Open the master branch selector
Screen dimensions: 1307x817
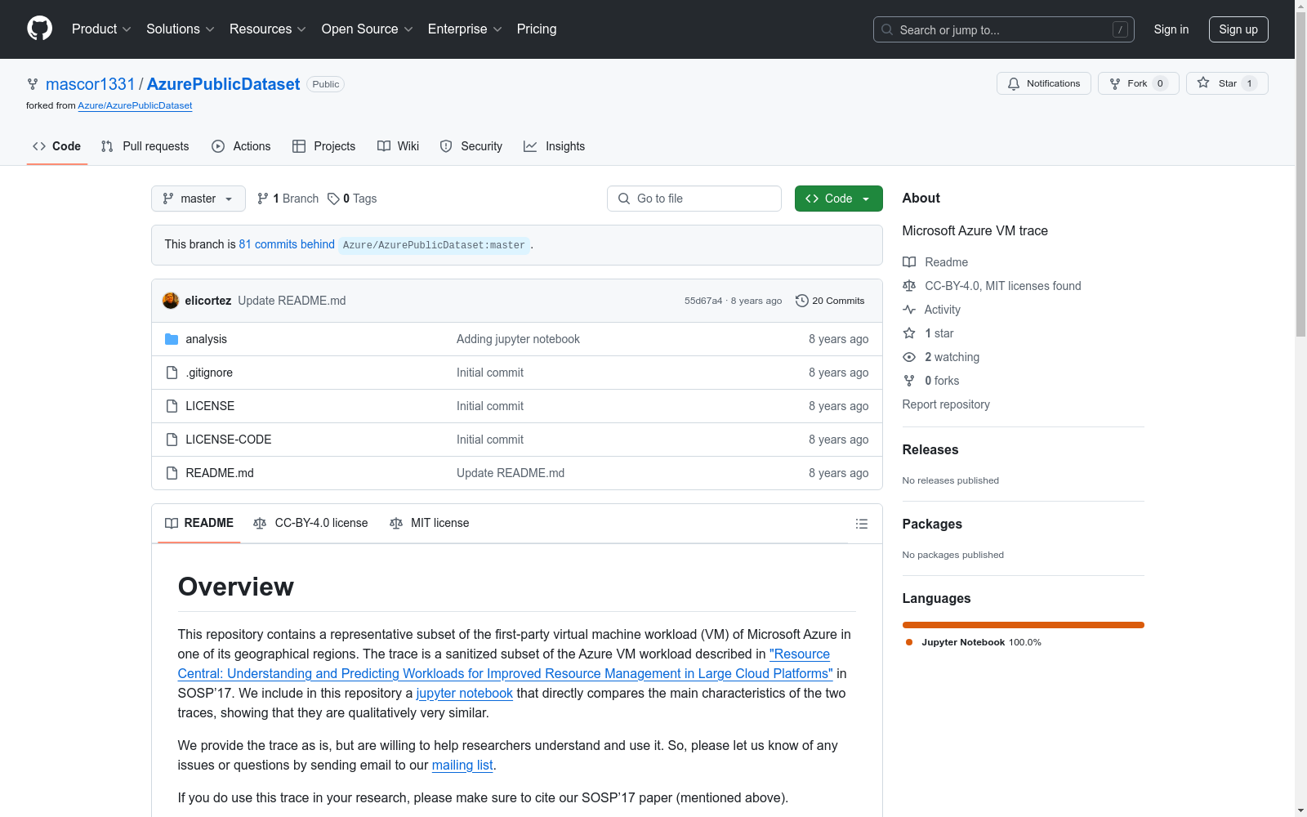(x=199, y=199)
